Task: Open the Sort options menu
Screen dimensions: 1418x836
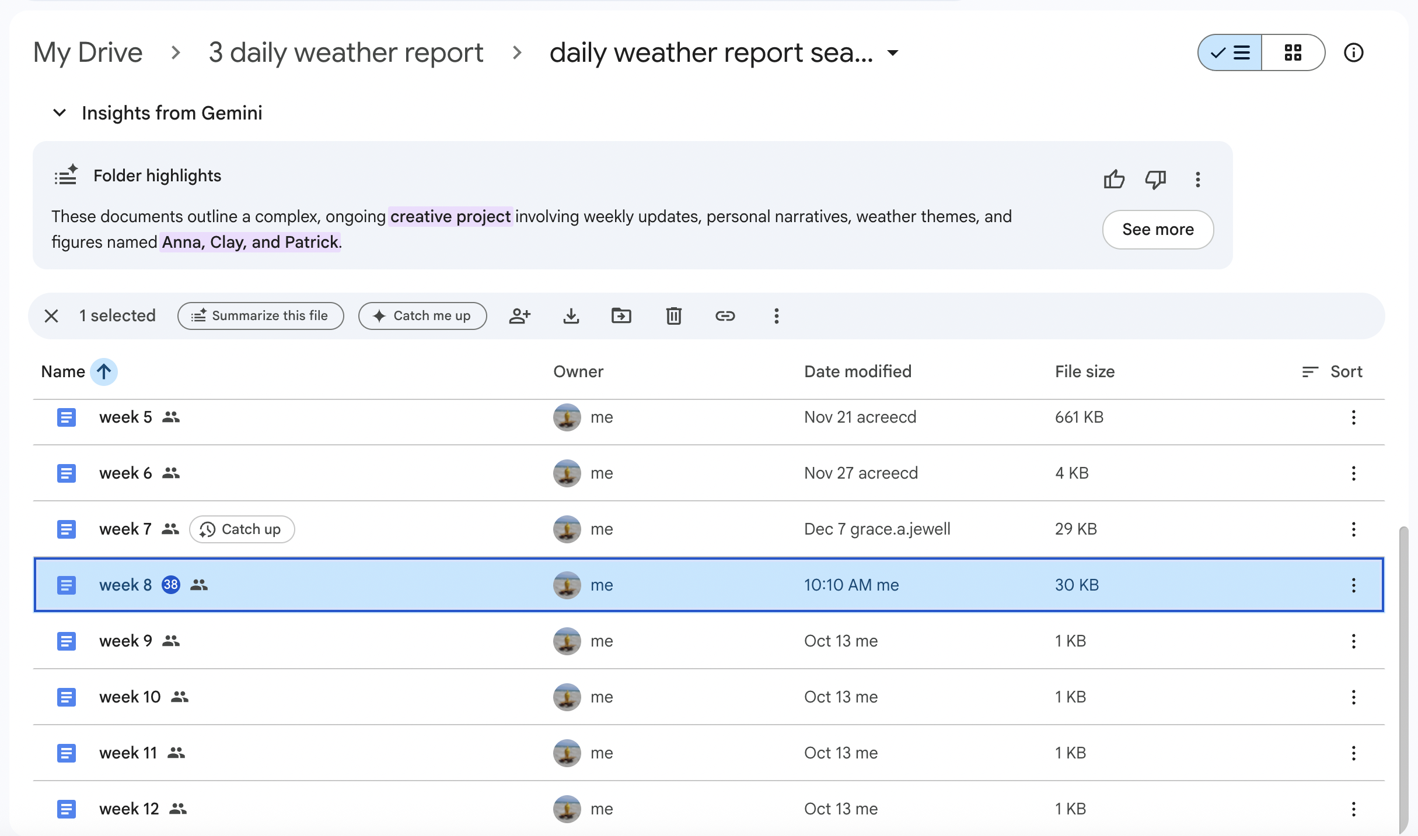Action: click(1332, 371)
